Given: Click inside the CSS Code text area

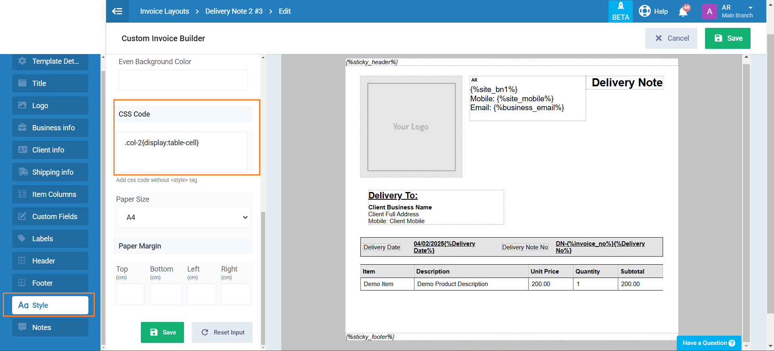Looking at the screenshot, I should point(182,152).
